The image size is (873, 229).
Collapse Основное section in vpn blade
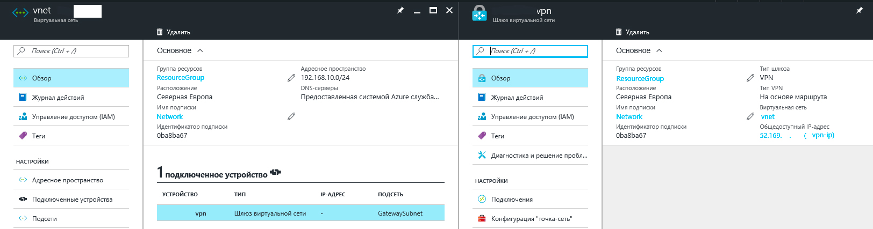click(x=659, y=50)
